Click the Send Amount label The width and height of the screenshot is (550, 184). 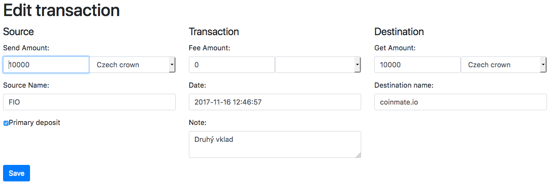point(26,48)
